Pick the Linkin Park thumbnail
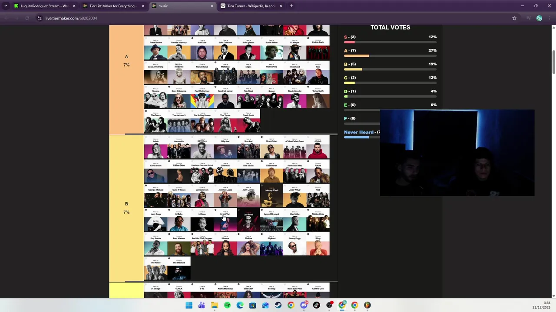This screenshot has width=556, height=312. [x=318, y=49]
